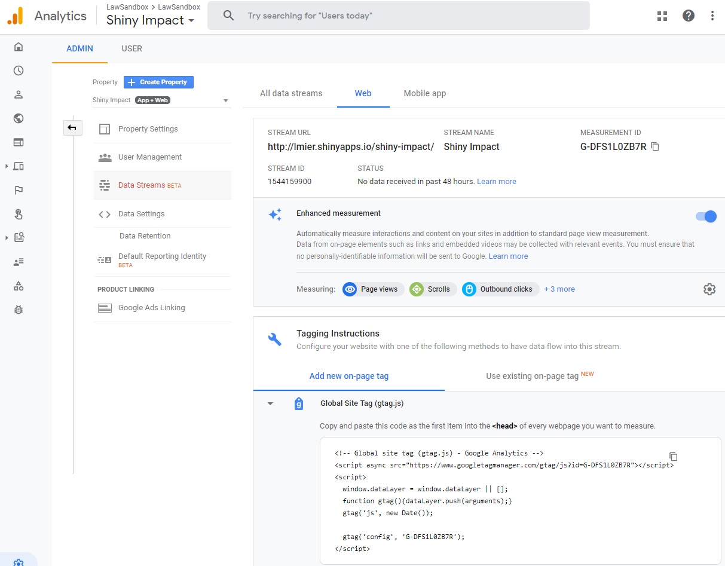The width and height of the screenshot is (725, 566).
Task: Click the Measurement ID G-DFS1L0ZB7R value
Action: coord(613,147)
